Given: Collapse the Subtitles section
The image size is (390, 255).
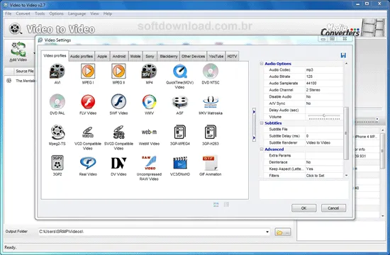Looking at the screenshot, I should pyautogui.click(x=262, y=123).
